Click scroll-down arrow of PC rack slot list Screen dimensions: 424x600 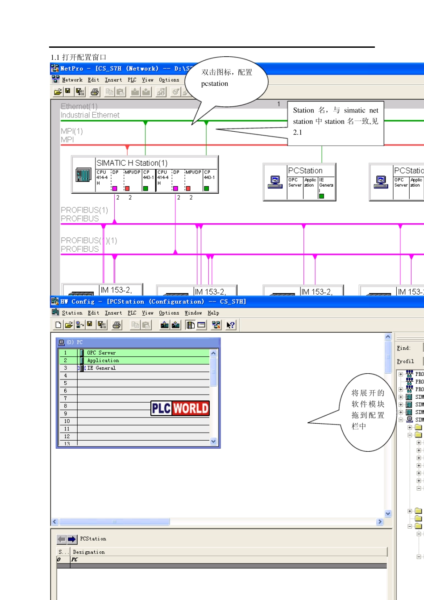[x=213, y=441]
